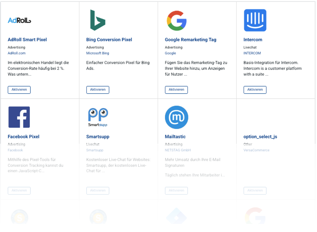The width and height of the screenshot is (317, 232).
Task: Activate Facebook Pixel with Aktivieren
Action: [x=19, y=191]
